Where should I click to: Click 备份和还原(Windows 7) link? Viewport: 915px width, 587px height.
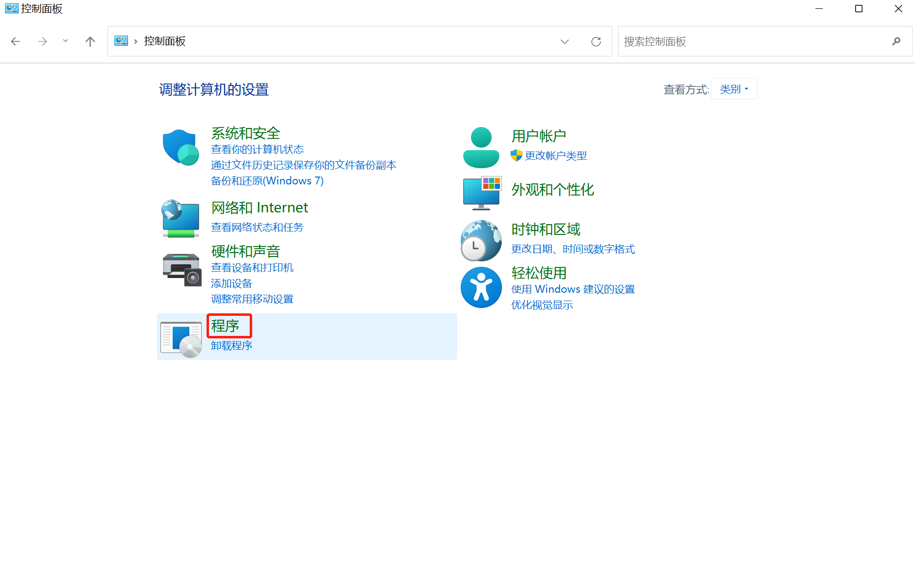[267, 180]
